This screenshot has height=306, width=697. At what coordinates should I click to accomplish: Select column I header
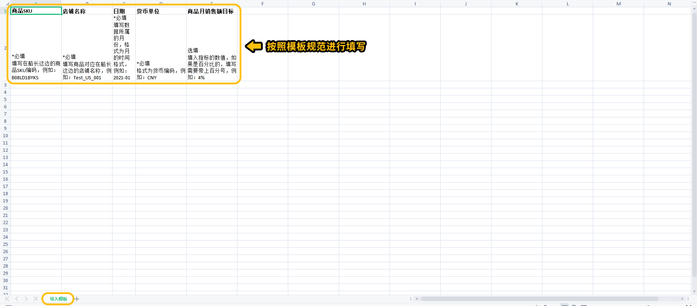click(415, 4)
